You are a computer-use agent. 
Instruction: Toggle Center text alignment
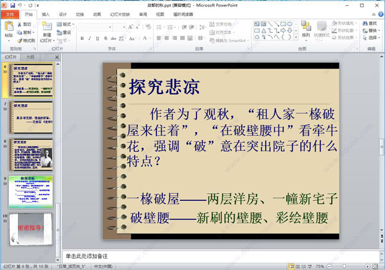pos(167,38)
